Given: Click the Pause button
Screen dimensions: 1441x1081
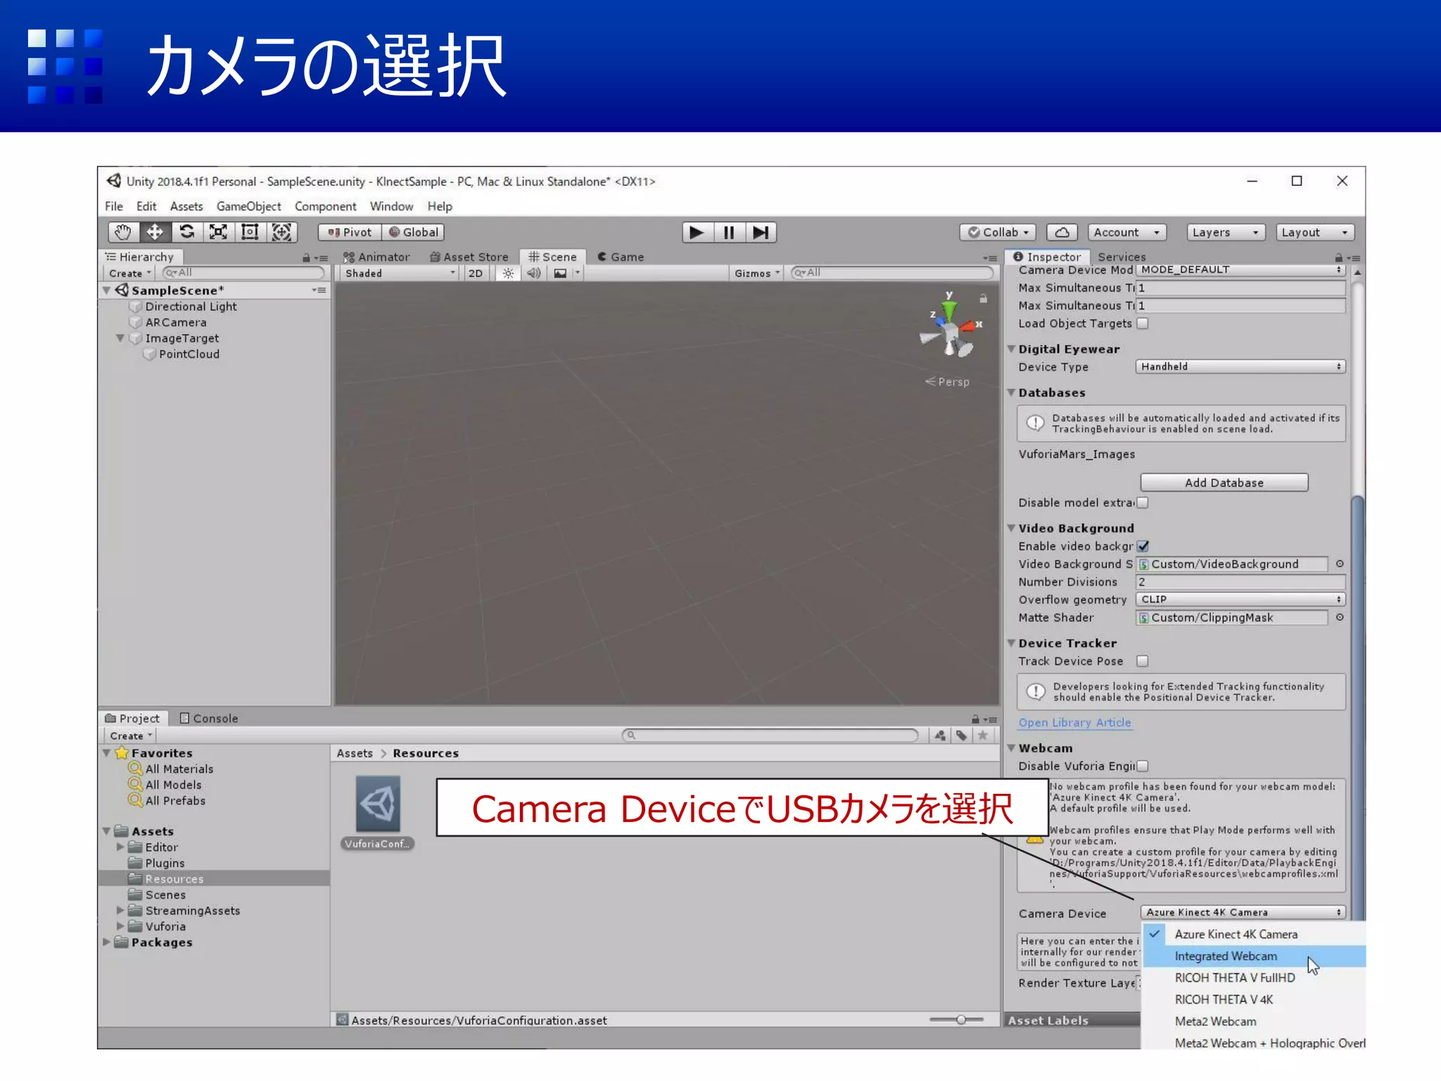Looking at the screenshot, I should (729, 232).
